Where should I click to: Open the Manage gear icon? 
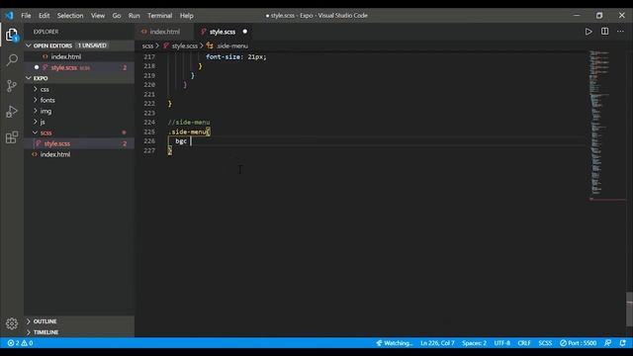coord(12,323)
